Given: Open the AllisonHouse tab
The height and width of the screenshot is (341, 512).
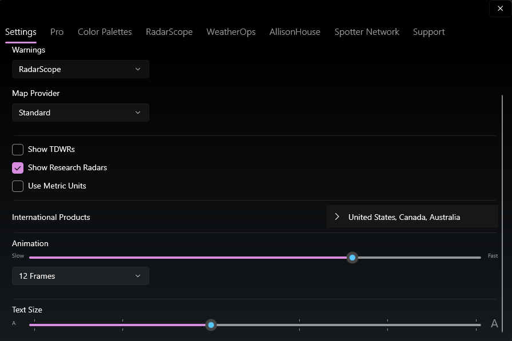Looking at the screenshot, I should pos(295,32).
